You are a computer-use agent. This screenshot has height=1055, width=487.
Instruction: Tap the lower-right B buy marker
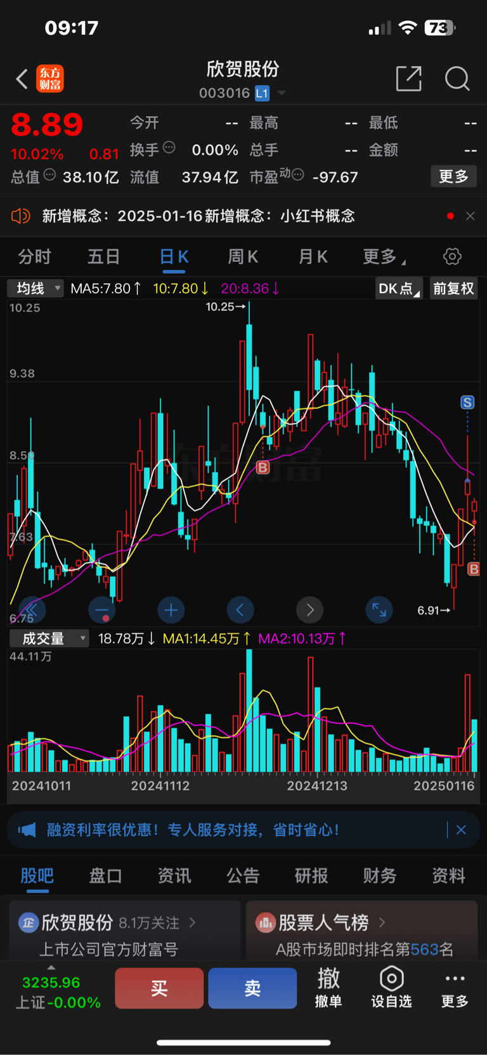pos(474,569)
